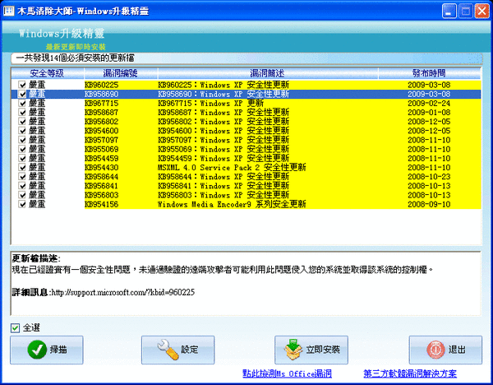
Task: Click the 2008-09-10 release date cell
Action: coord(429,204)
